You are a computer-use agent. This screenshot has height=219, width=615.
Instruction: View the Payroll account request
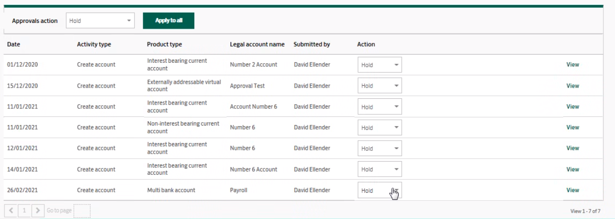coord(573,190)
